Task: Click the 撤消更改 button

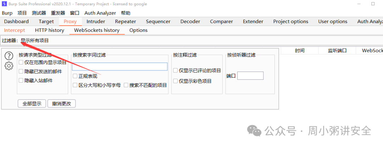Action: tap(62, 103)
